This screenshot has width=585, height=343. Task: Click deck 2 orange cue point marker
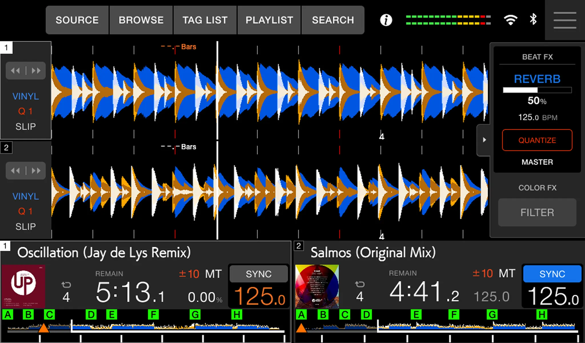click(x=301, y=328)
